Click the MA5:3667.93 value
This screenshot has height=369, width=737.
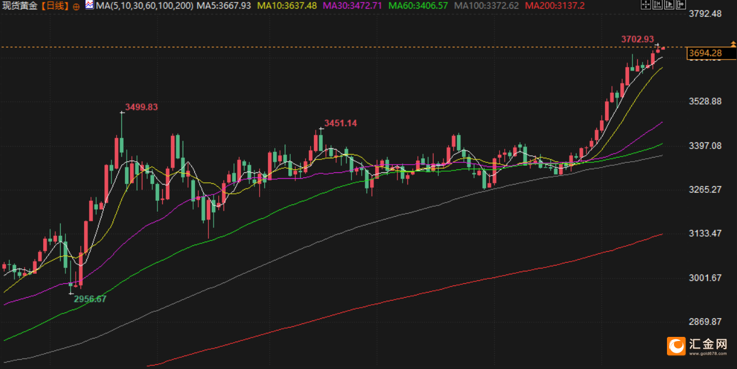click(x=224, y=6)
